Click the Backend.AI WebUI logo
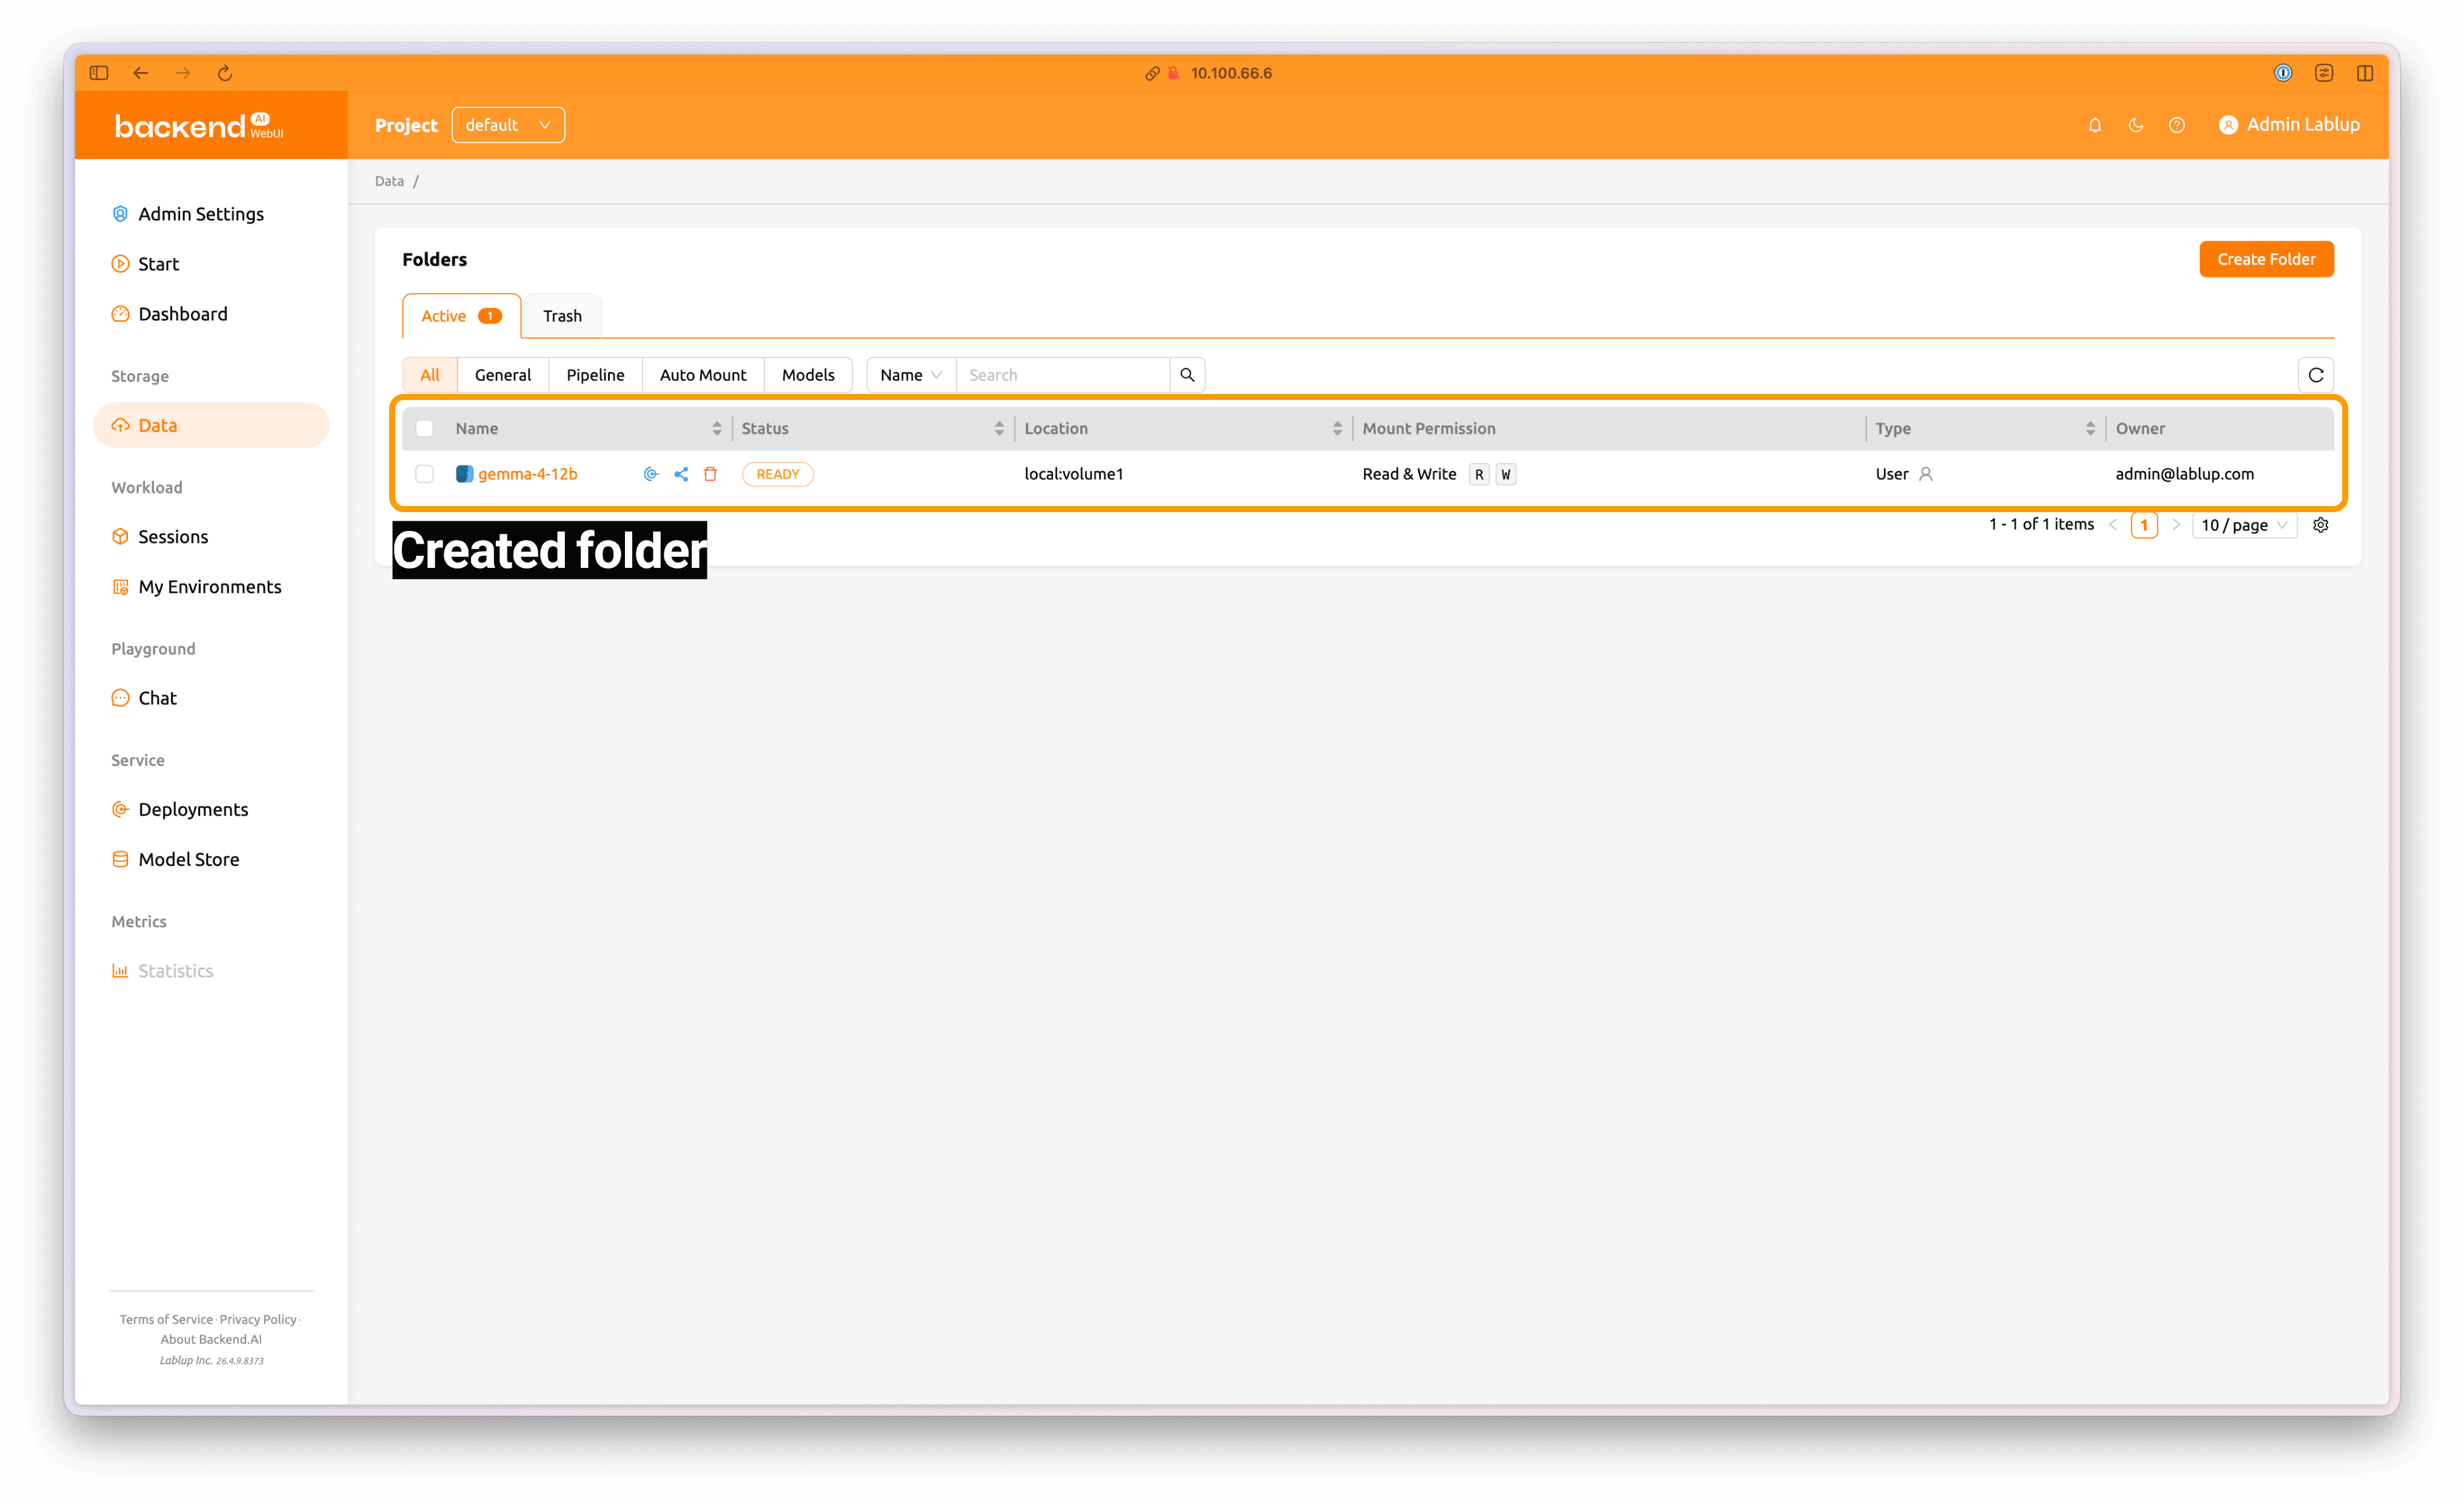The image size is (2464, 1500). 199,126
